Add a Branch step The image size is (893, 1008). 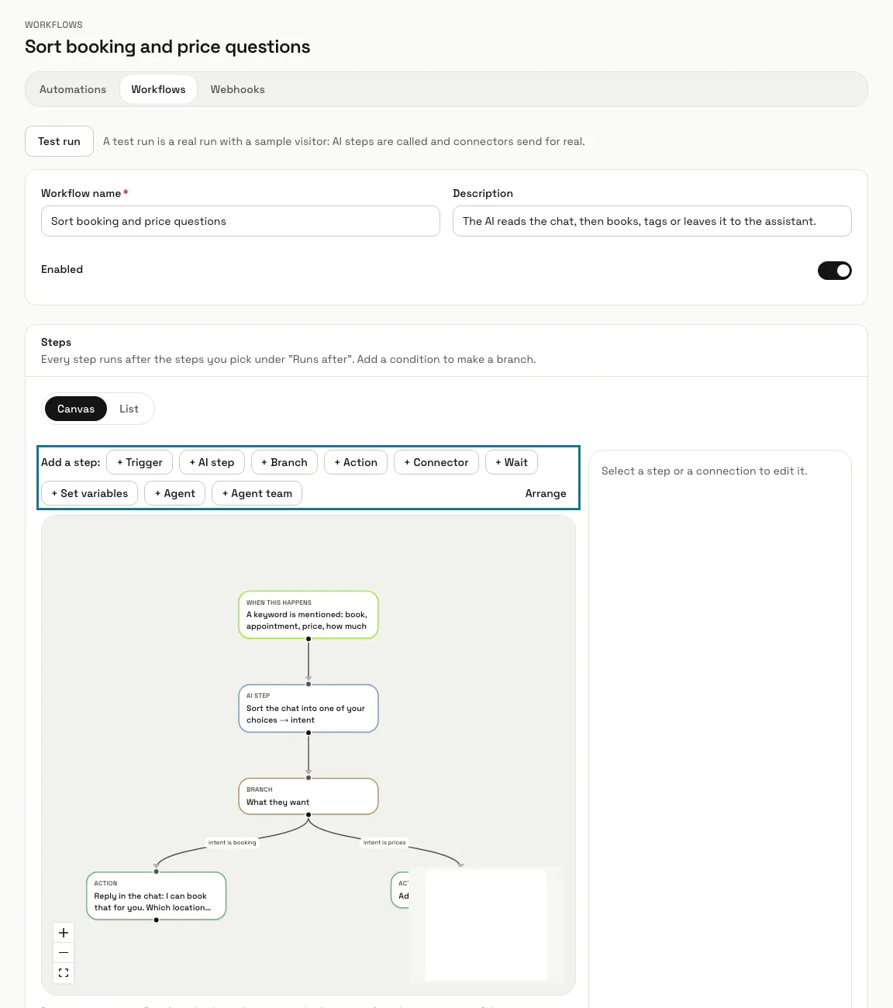point(284,462)
